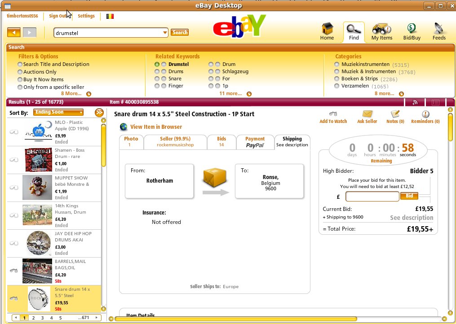The image size is (456, 324).
Task: Select the Shipping tab
Action: [292, 142]
